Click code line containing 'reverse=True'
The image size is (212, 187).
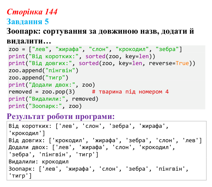coord(102,63)
